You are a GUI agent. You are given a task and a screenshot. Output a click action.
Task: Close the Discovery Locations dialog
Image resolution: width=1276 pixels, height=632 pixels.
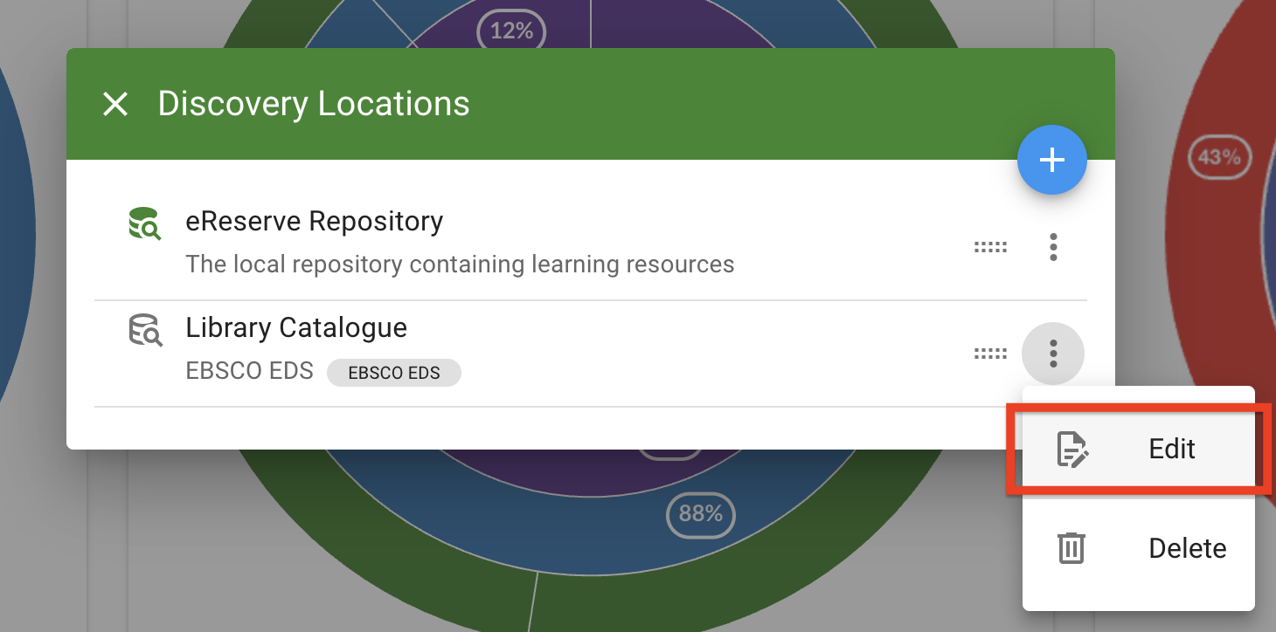(115, 105)
